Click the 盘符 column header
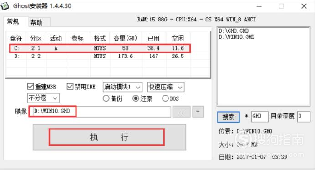 click(16, 38)
